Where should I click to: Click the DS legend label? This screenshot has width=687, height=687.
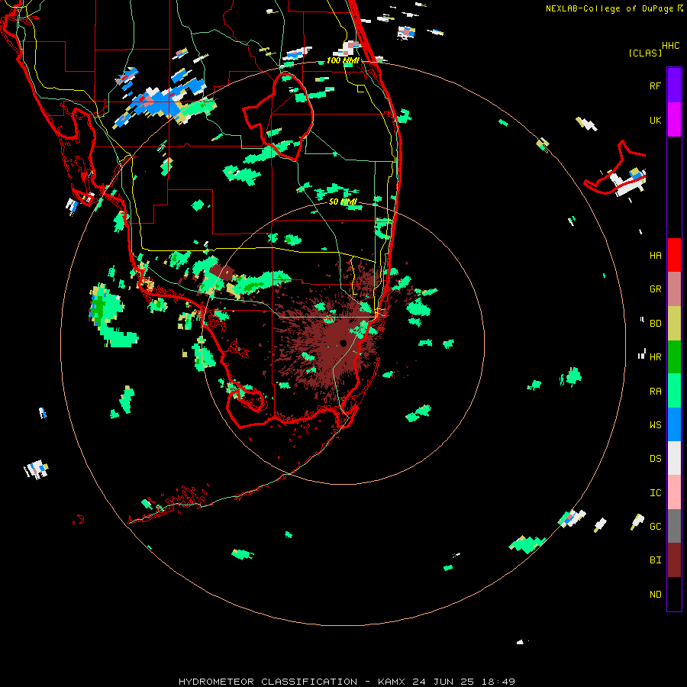pyautogui.click(x=655, y=459)
